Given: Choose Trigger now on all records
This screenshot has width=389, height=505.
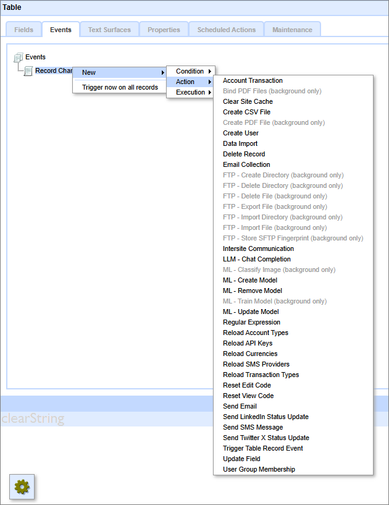Looking at the screenshot, I should pos(120,87).
